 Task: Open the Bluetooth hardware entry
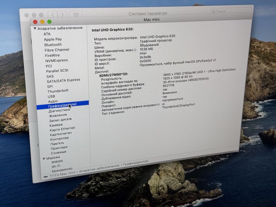(x=53, y=45)
